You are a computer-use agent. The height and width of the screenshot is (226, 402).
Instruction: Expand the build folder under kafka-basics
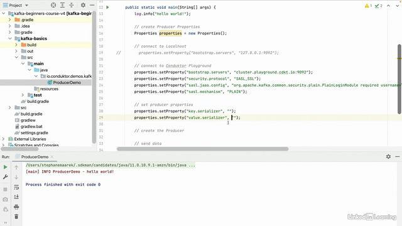tap(16, 45)
